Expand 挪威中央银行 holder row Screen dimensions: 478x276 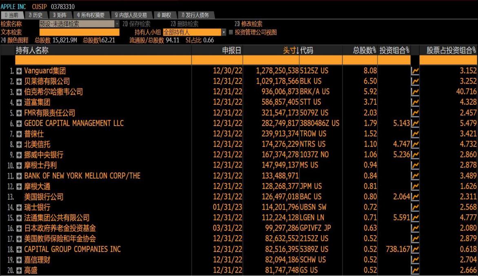click(19, 155)
